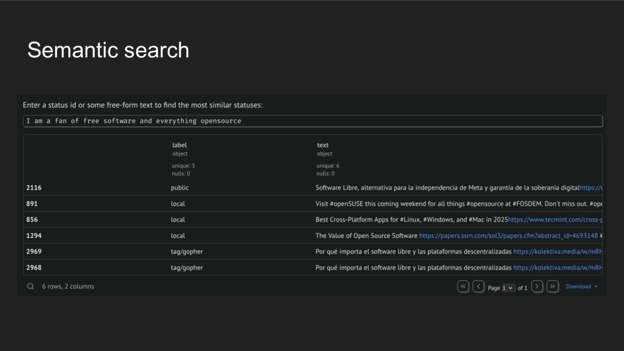Click the search magnifier icon below table
Screen dimensions: 624x351
(x=30, y=287)
